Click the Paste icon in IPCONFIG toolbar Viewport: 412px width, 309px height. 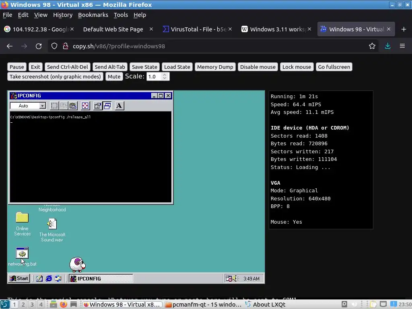point(73,106)
